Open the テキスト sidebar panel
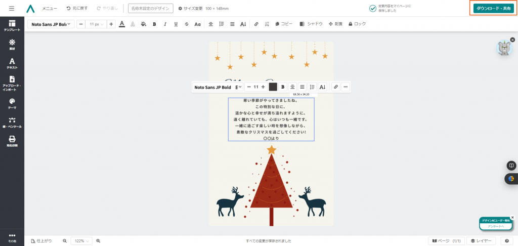This screenshot has width=518, height=246. point(12,63)
